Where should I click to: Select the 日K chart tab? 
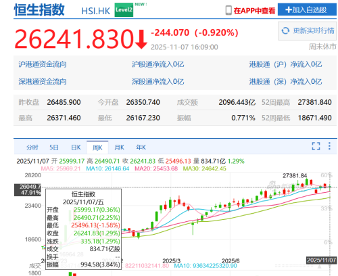point(76,147)
